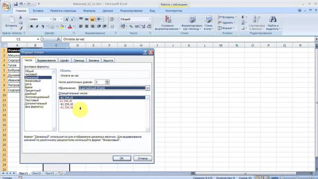Open the Формулы ribbon tab

pyautogui.click(x=89, y=11)
